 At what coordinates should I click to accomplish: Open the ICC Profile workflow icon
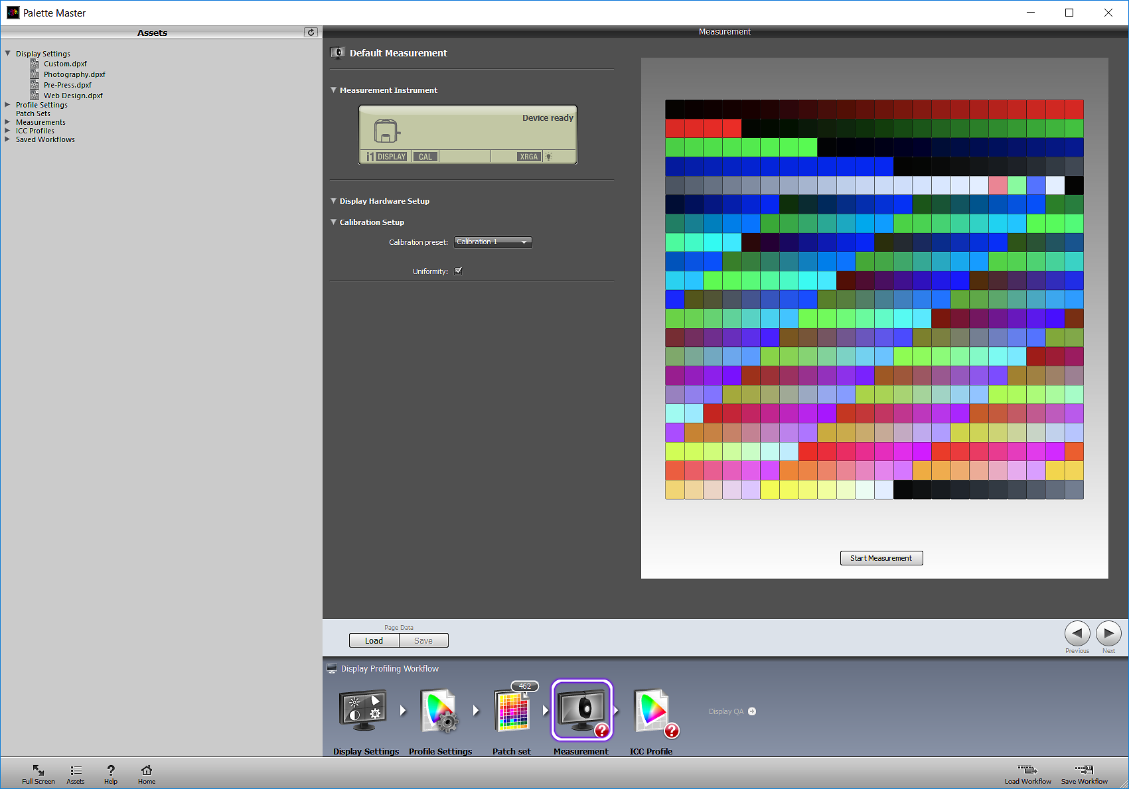pos(651,710)
